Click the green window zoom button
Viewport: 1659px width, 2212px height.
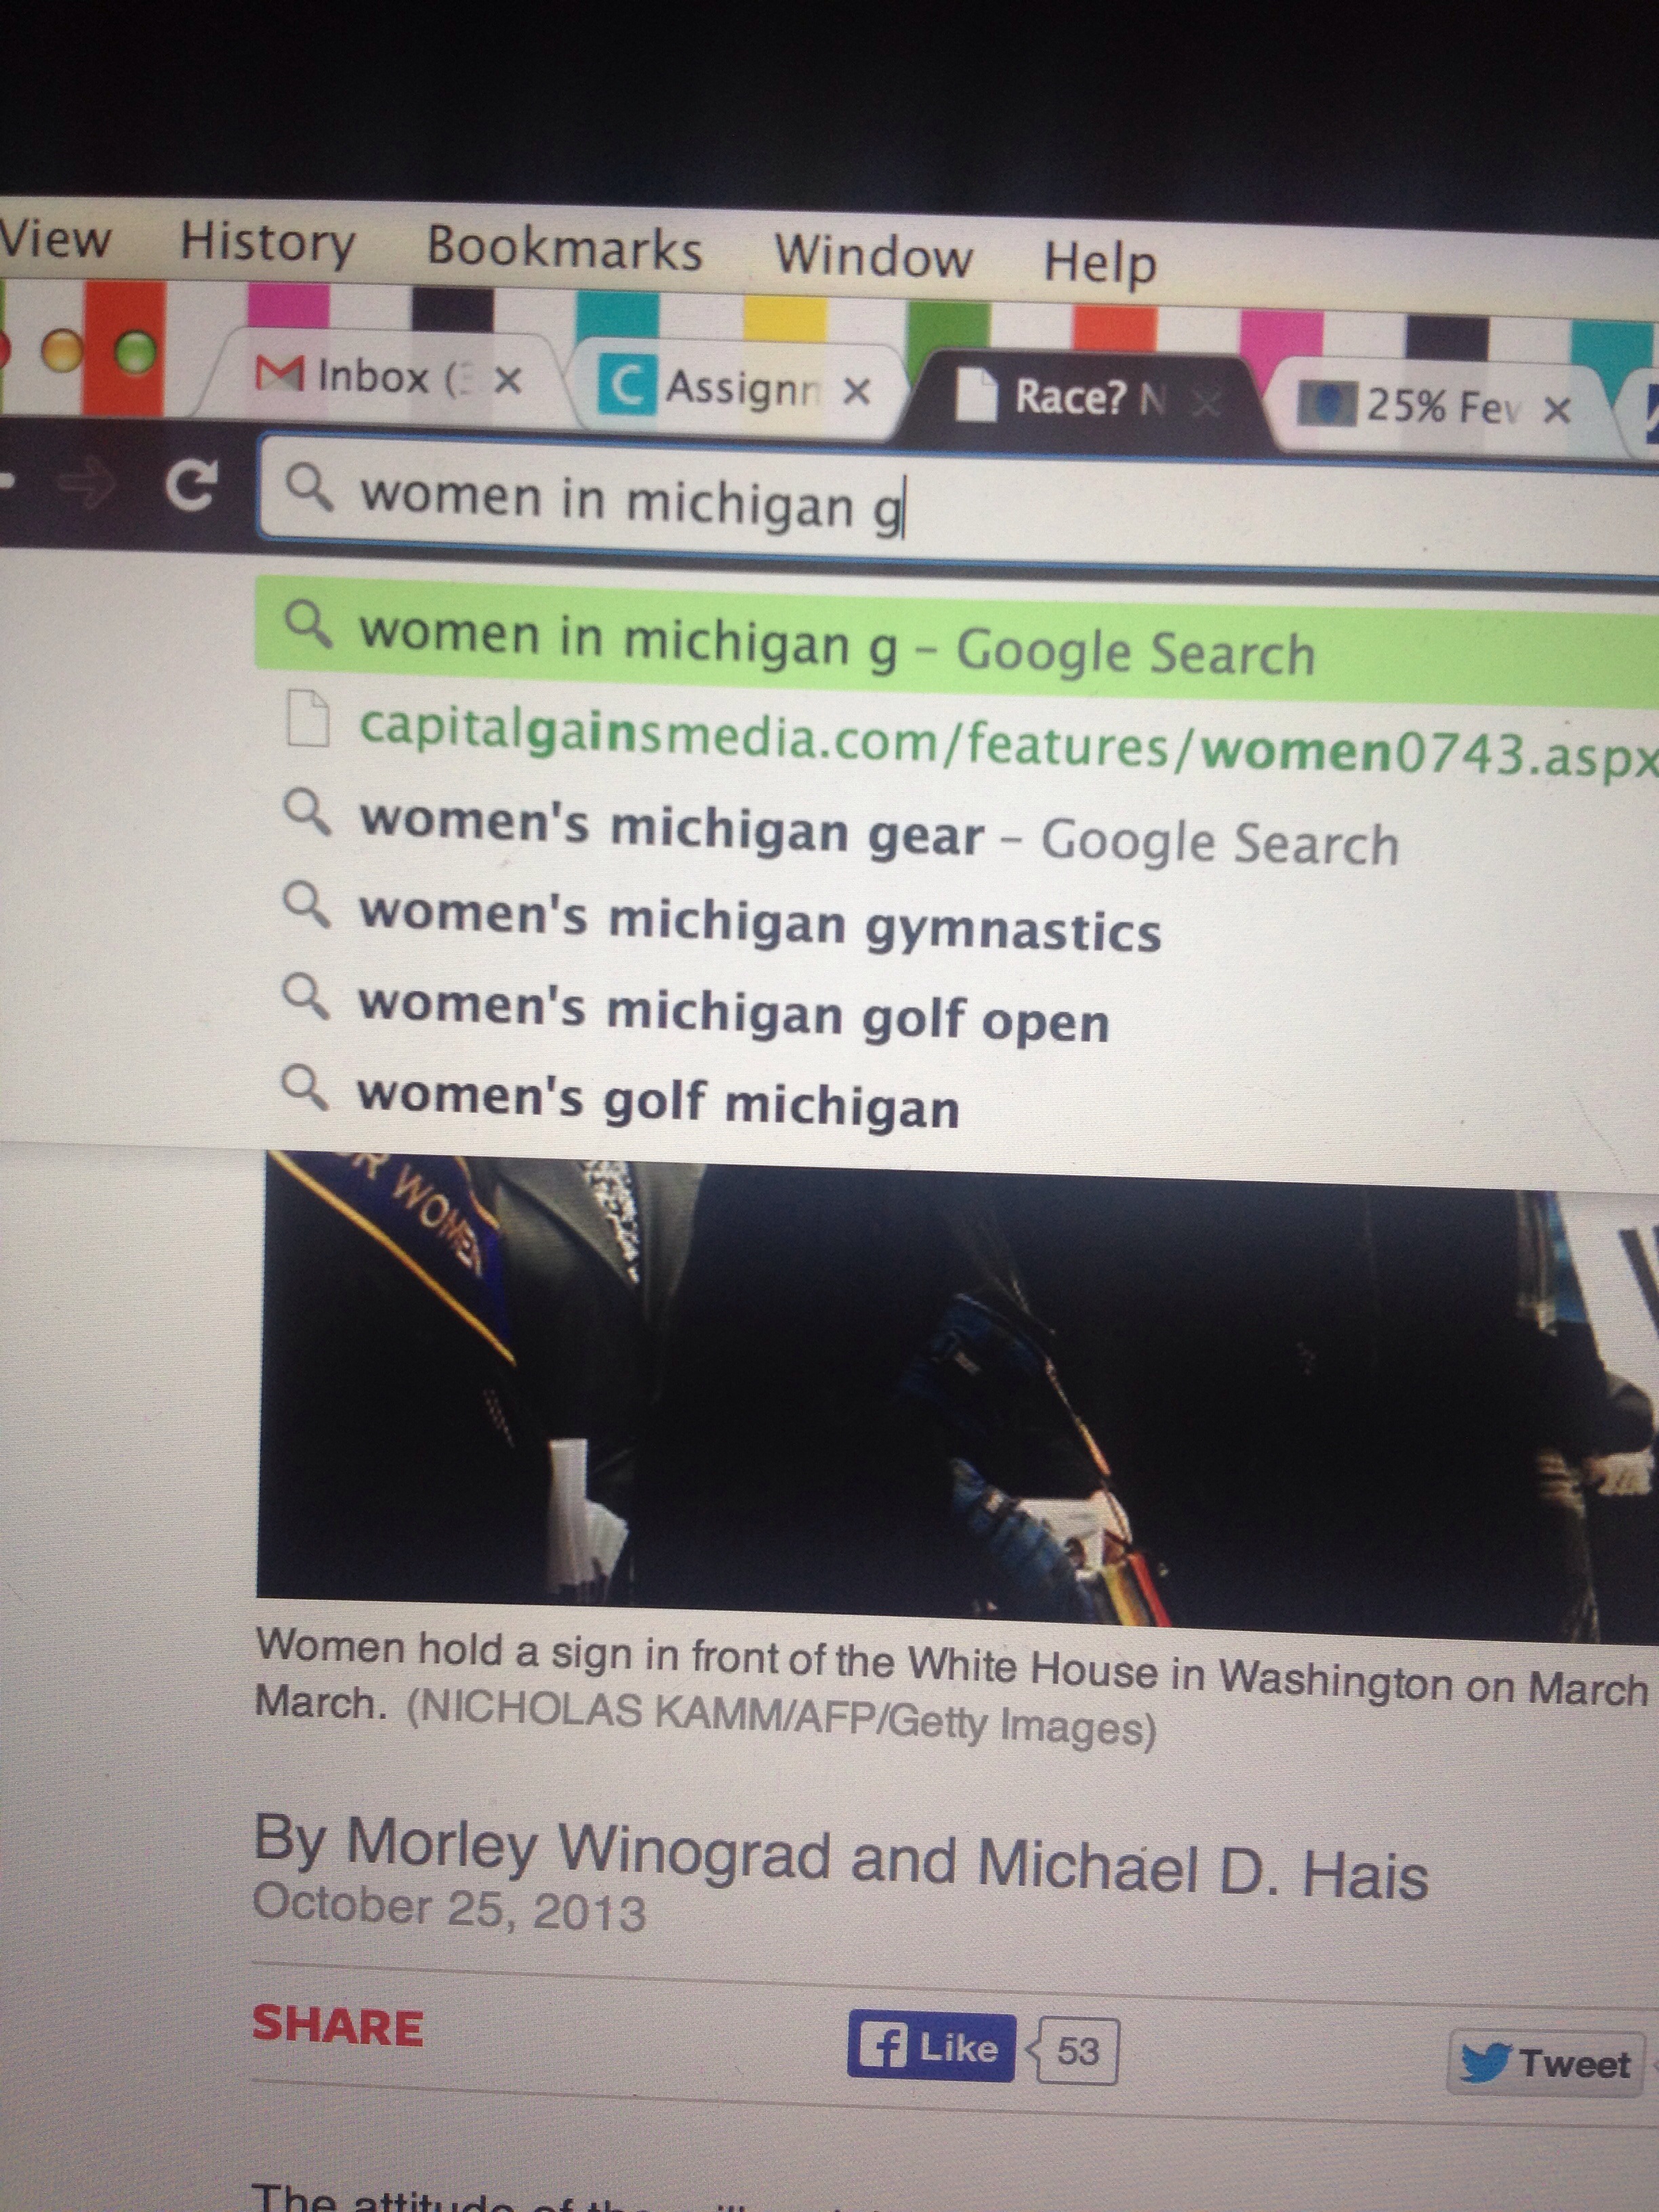tap(137, 353)
